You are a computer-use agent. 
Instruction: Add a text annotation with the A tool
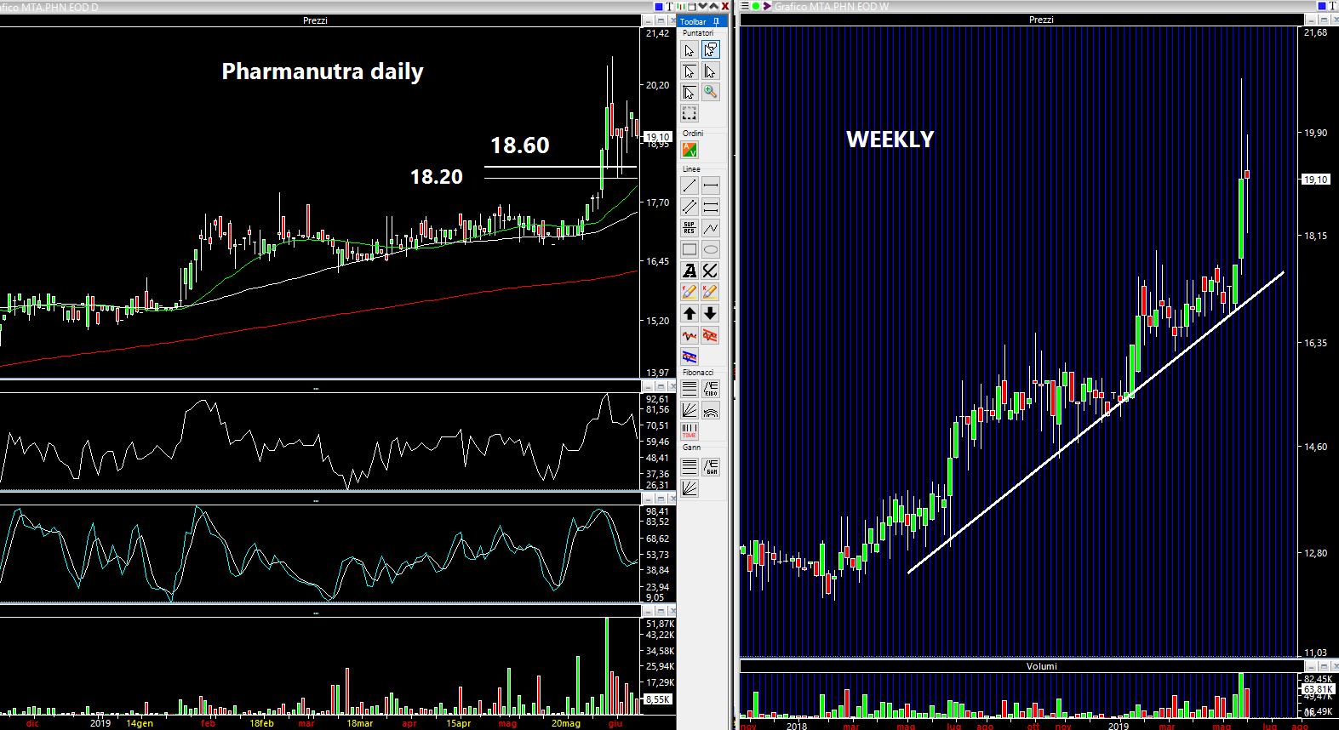(690, 271)
